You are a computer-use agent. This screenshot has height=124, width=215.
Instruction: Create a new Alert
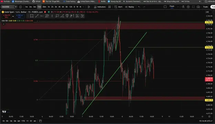[x=118, y=7]
